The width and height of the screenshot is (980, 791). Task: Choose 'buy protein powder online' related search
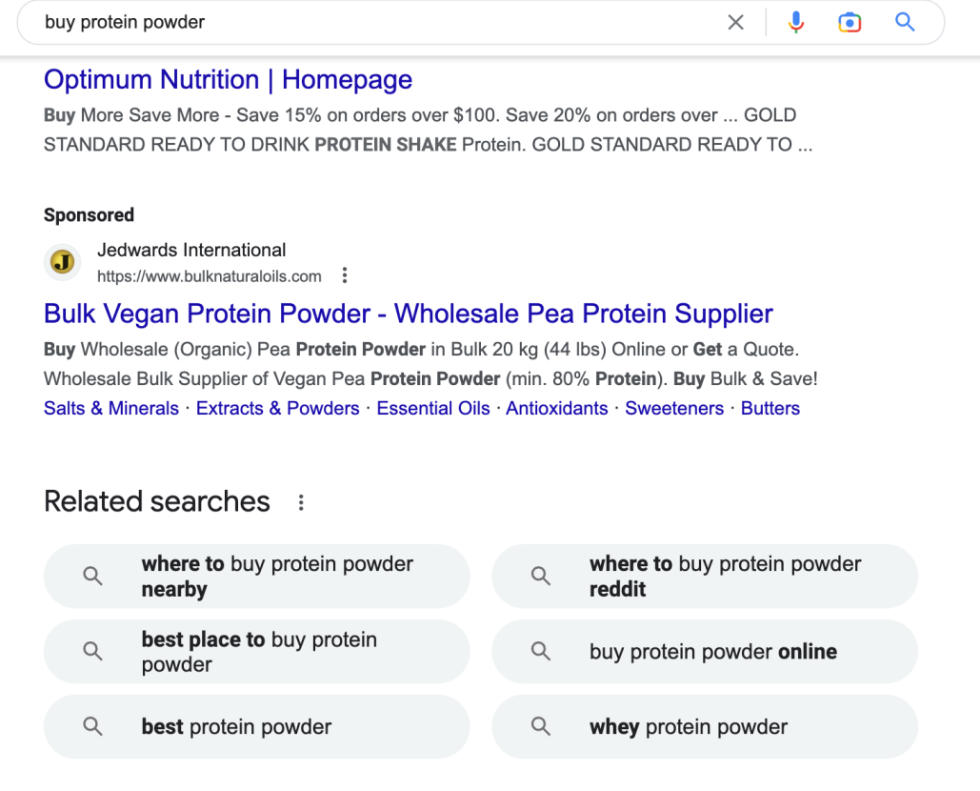(x=705, y=652)
